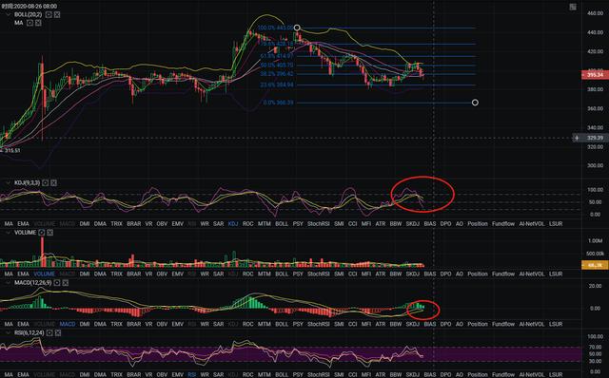Select the highlighted KDJ tab beneath the KDJ chart
This screenshot has height=378, width=609.
coord(233,224)
